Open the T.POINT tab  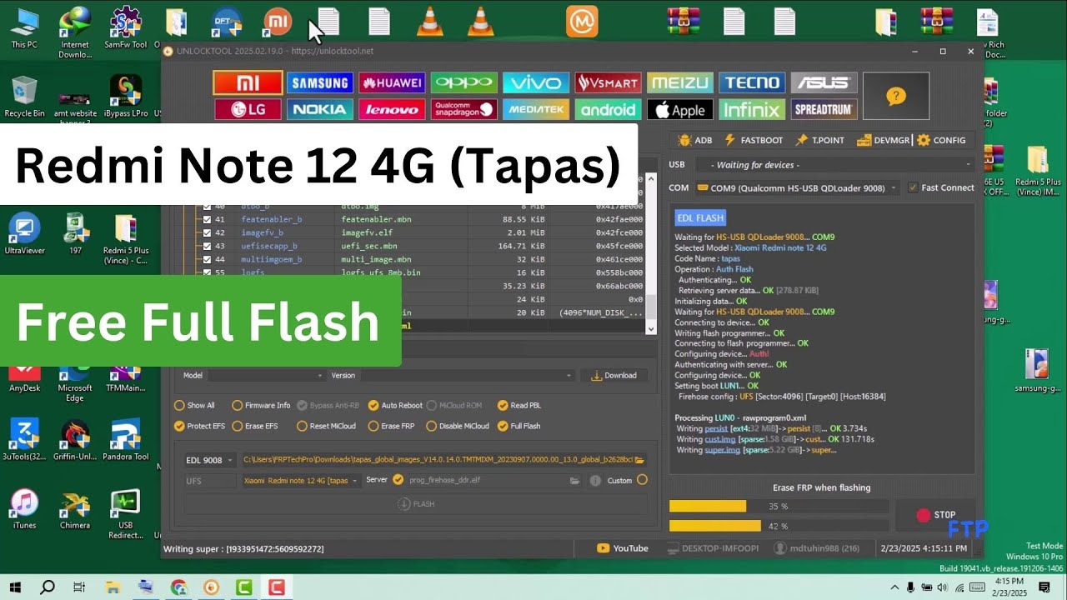tap(820, 140)
